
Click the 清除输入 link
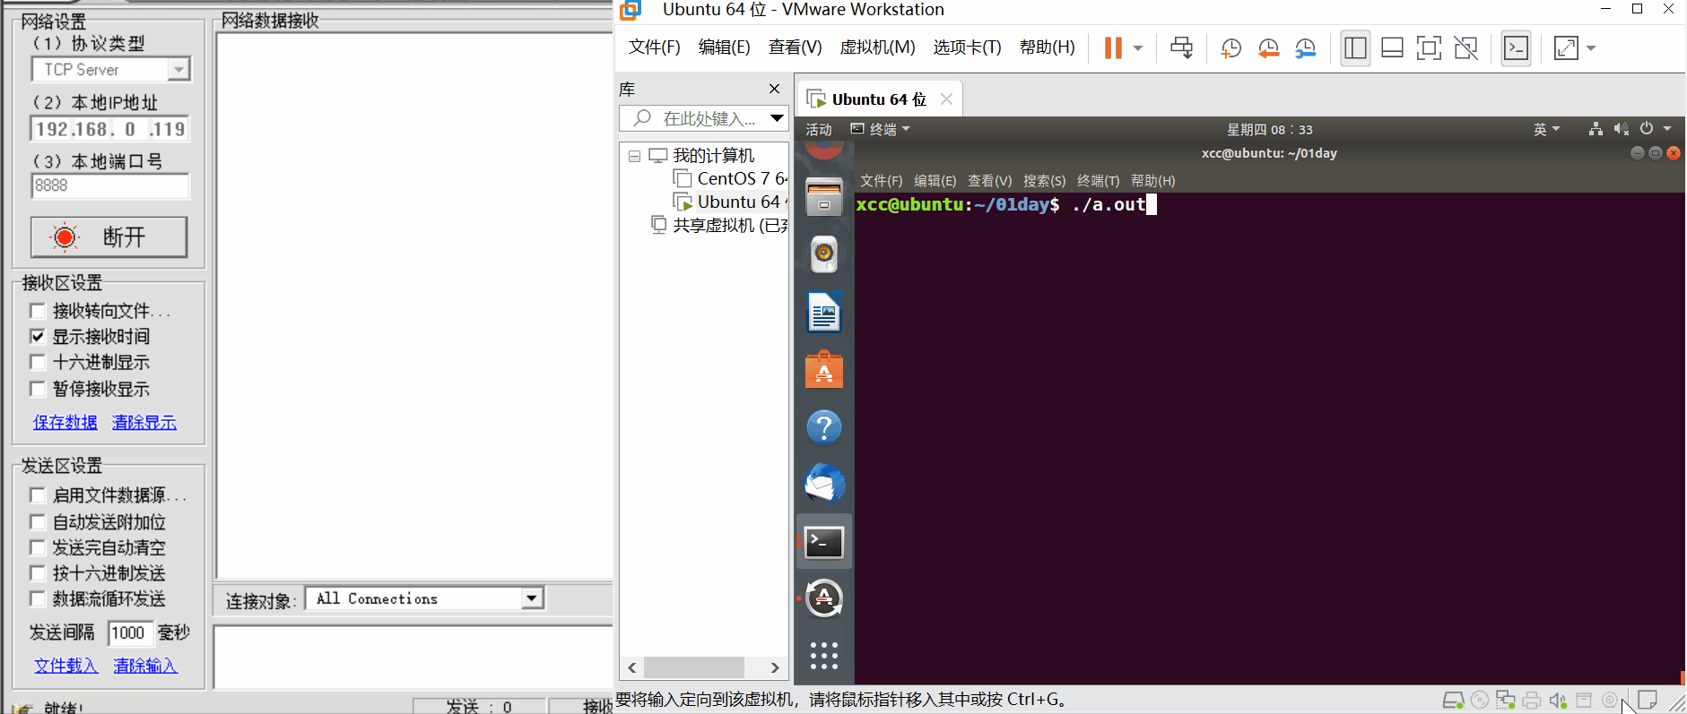145,666
